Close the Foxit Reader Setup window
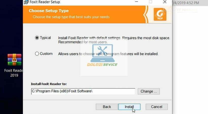 tap(165, 2)
